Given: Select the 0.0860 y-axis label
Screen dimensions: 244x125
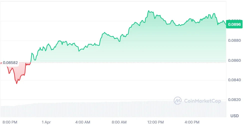Looking at the screenshot, I should click(x=235, y=60).
